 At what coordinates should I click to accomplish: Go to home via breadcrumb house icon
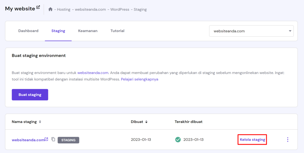50,9
